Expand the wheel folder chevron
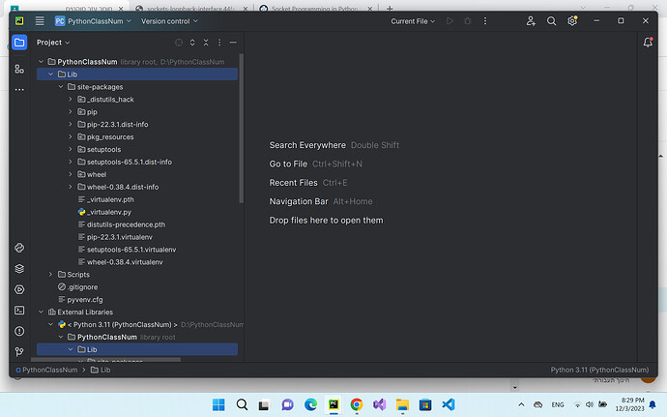Image resolution: width=667 pixels, height=417 pixels. point(71,174)
